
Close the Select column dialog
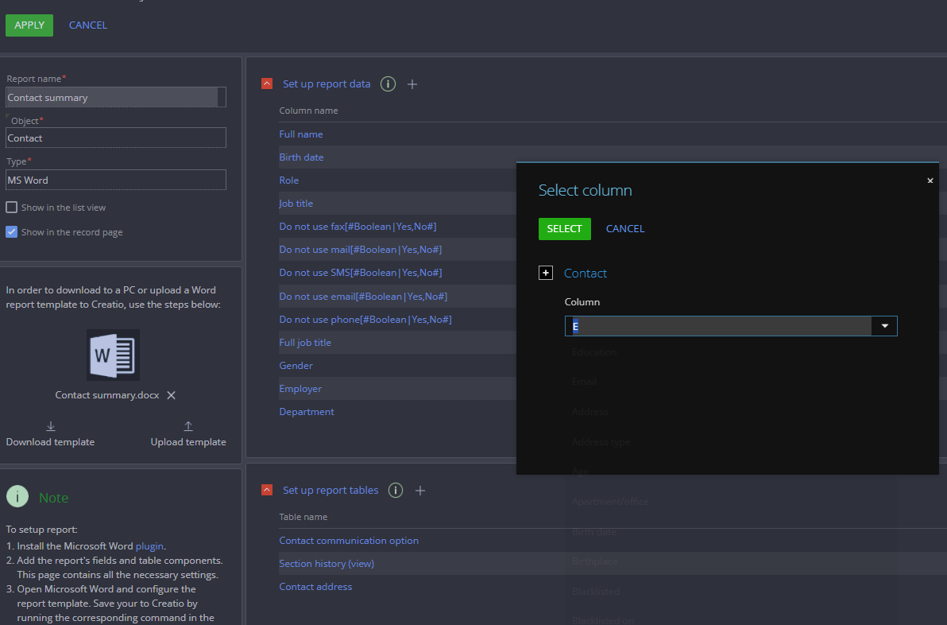pyautogui.click(x=930, y=181)
